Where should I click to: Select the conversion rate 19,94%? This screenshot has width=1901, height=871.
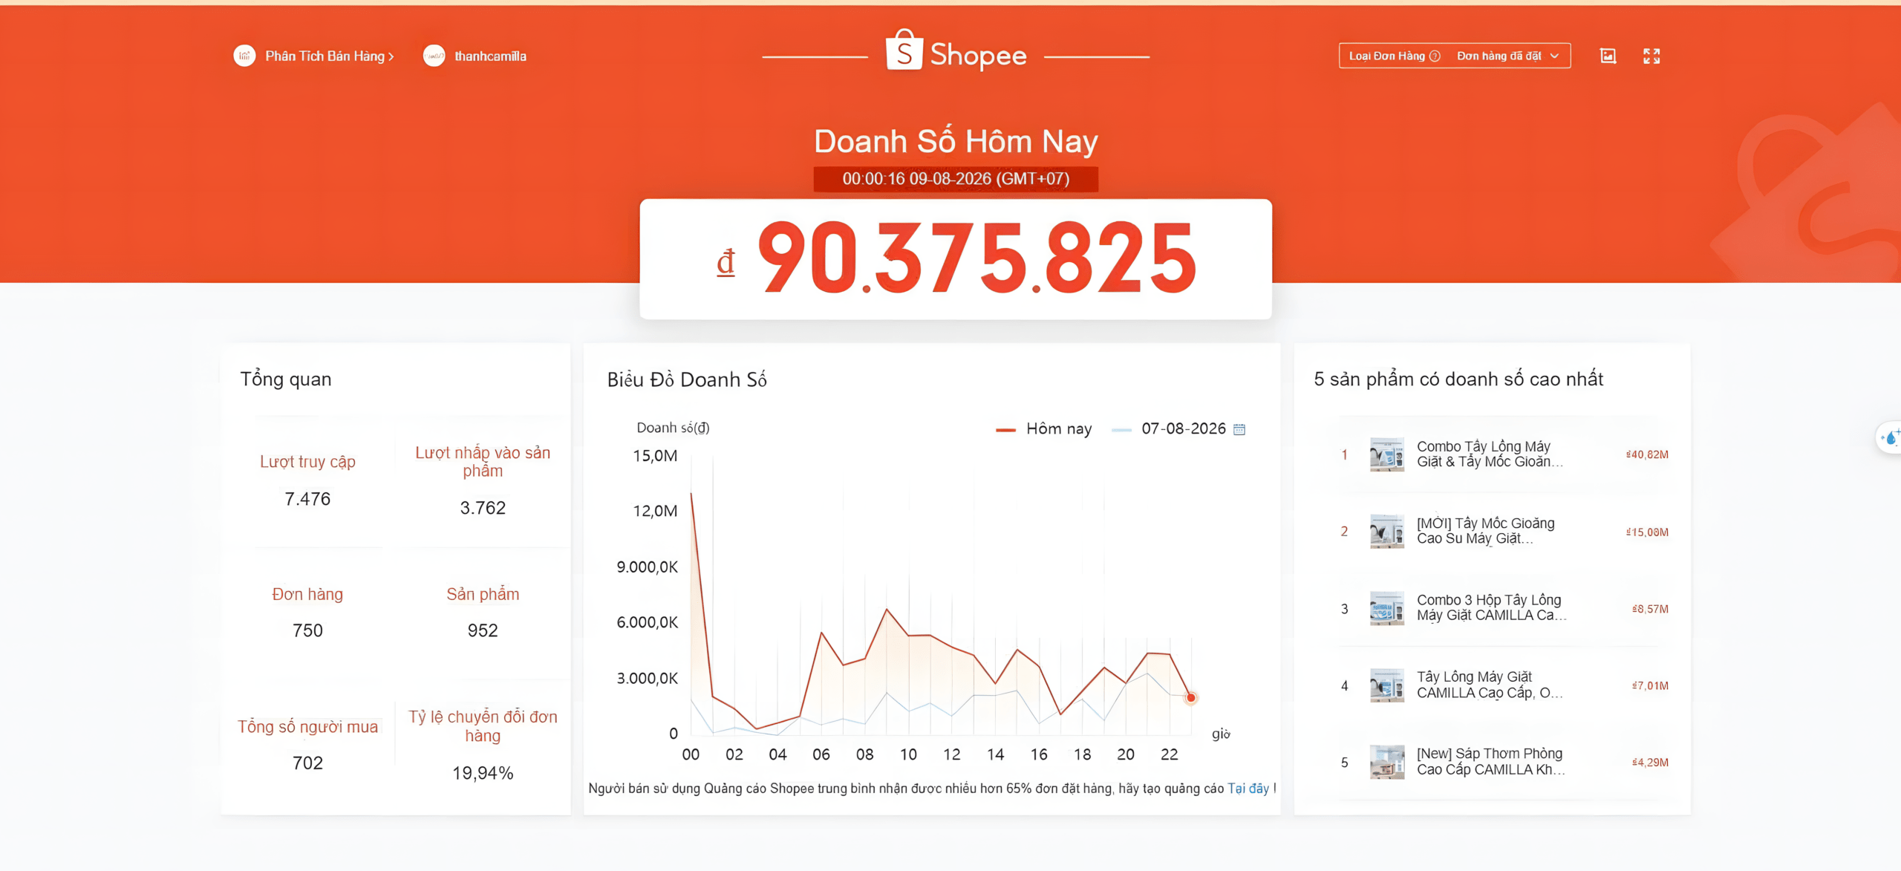483,773
